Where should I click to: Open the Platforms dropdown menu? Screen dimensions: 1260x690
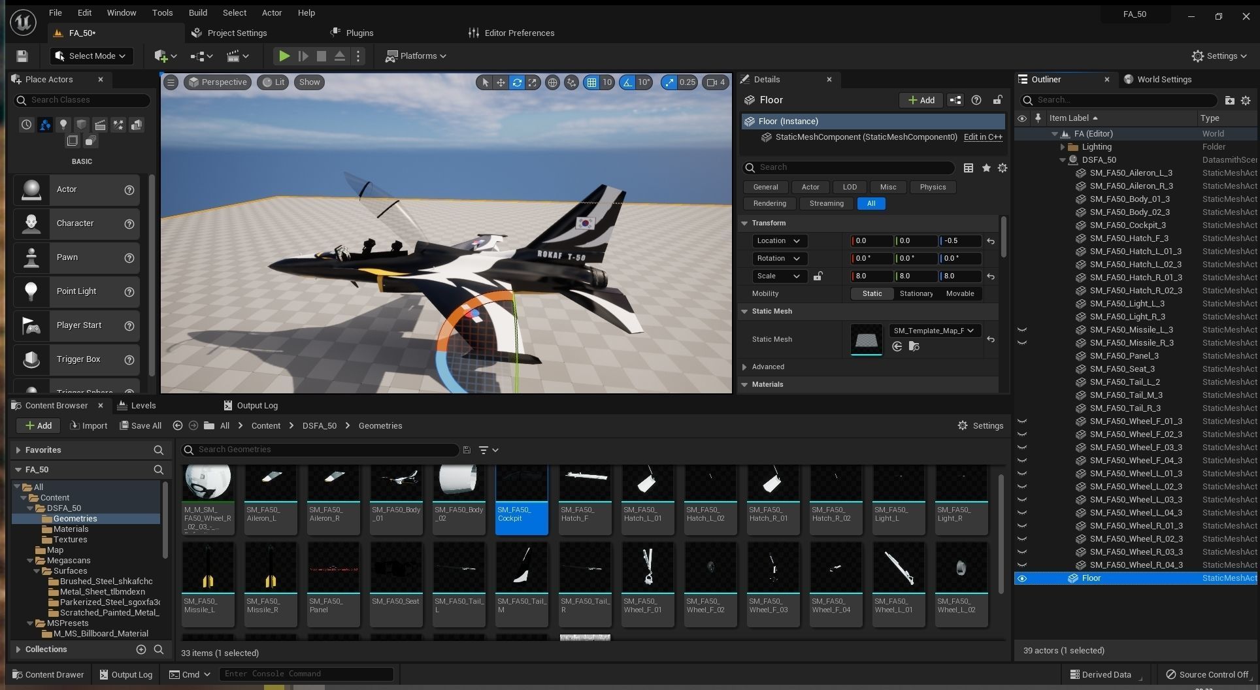[x=416, y=56]
